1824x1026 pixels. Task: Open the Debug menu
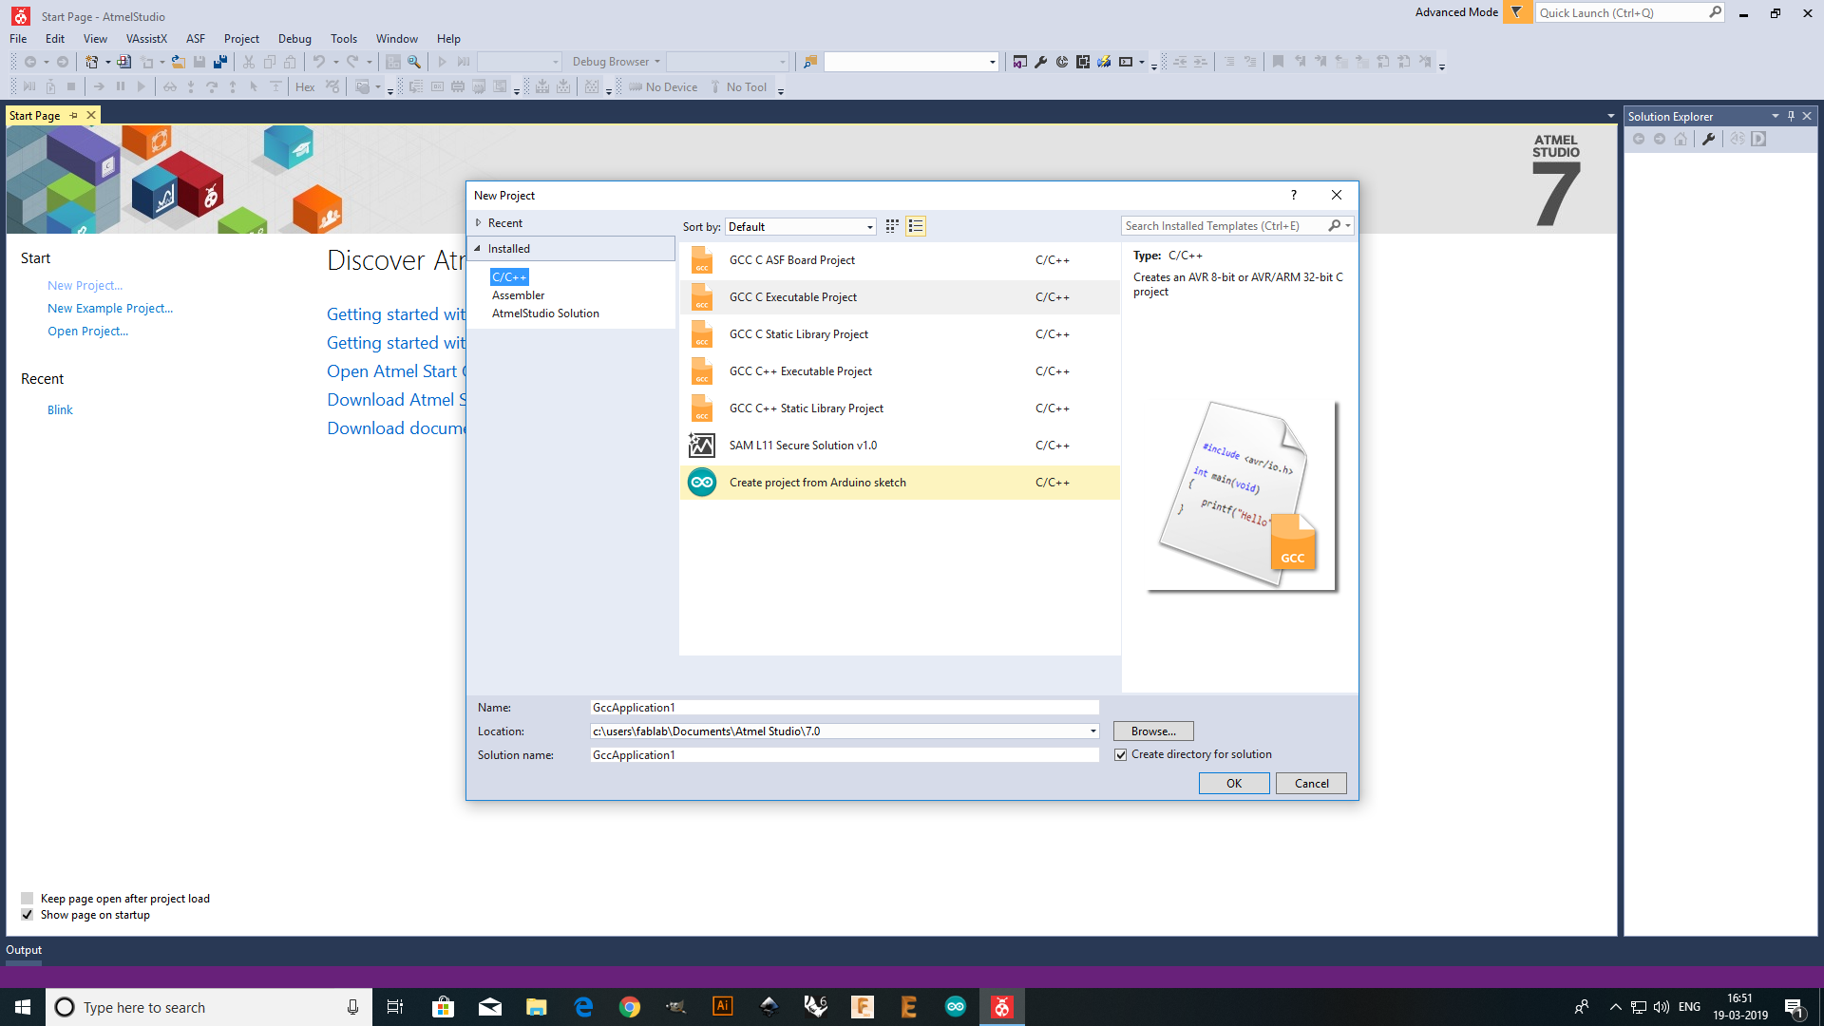pos(294,39)
